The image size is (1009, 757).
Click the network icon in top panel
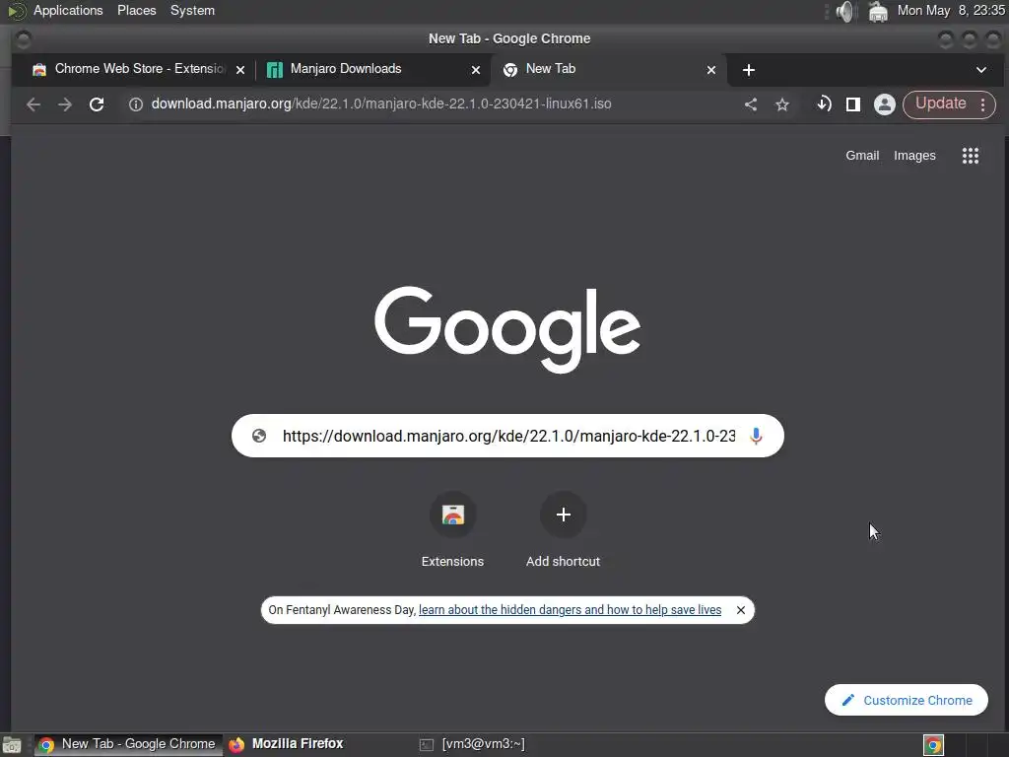(x=878, y=11)
